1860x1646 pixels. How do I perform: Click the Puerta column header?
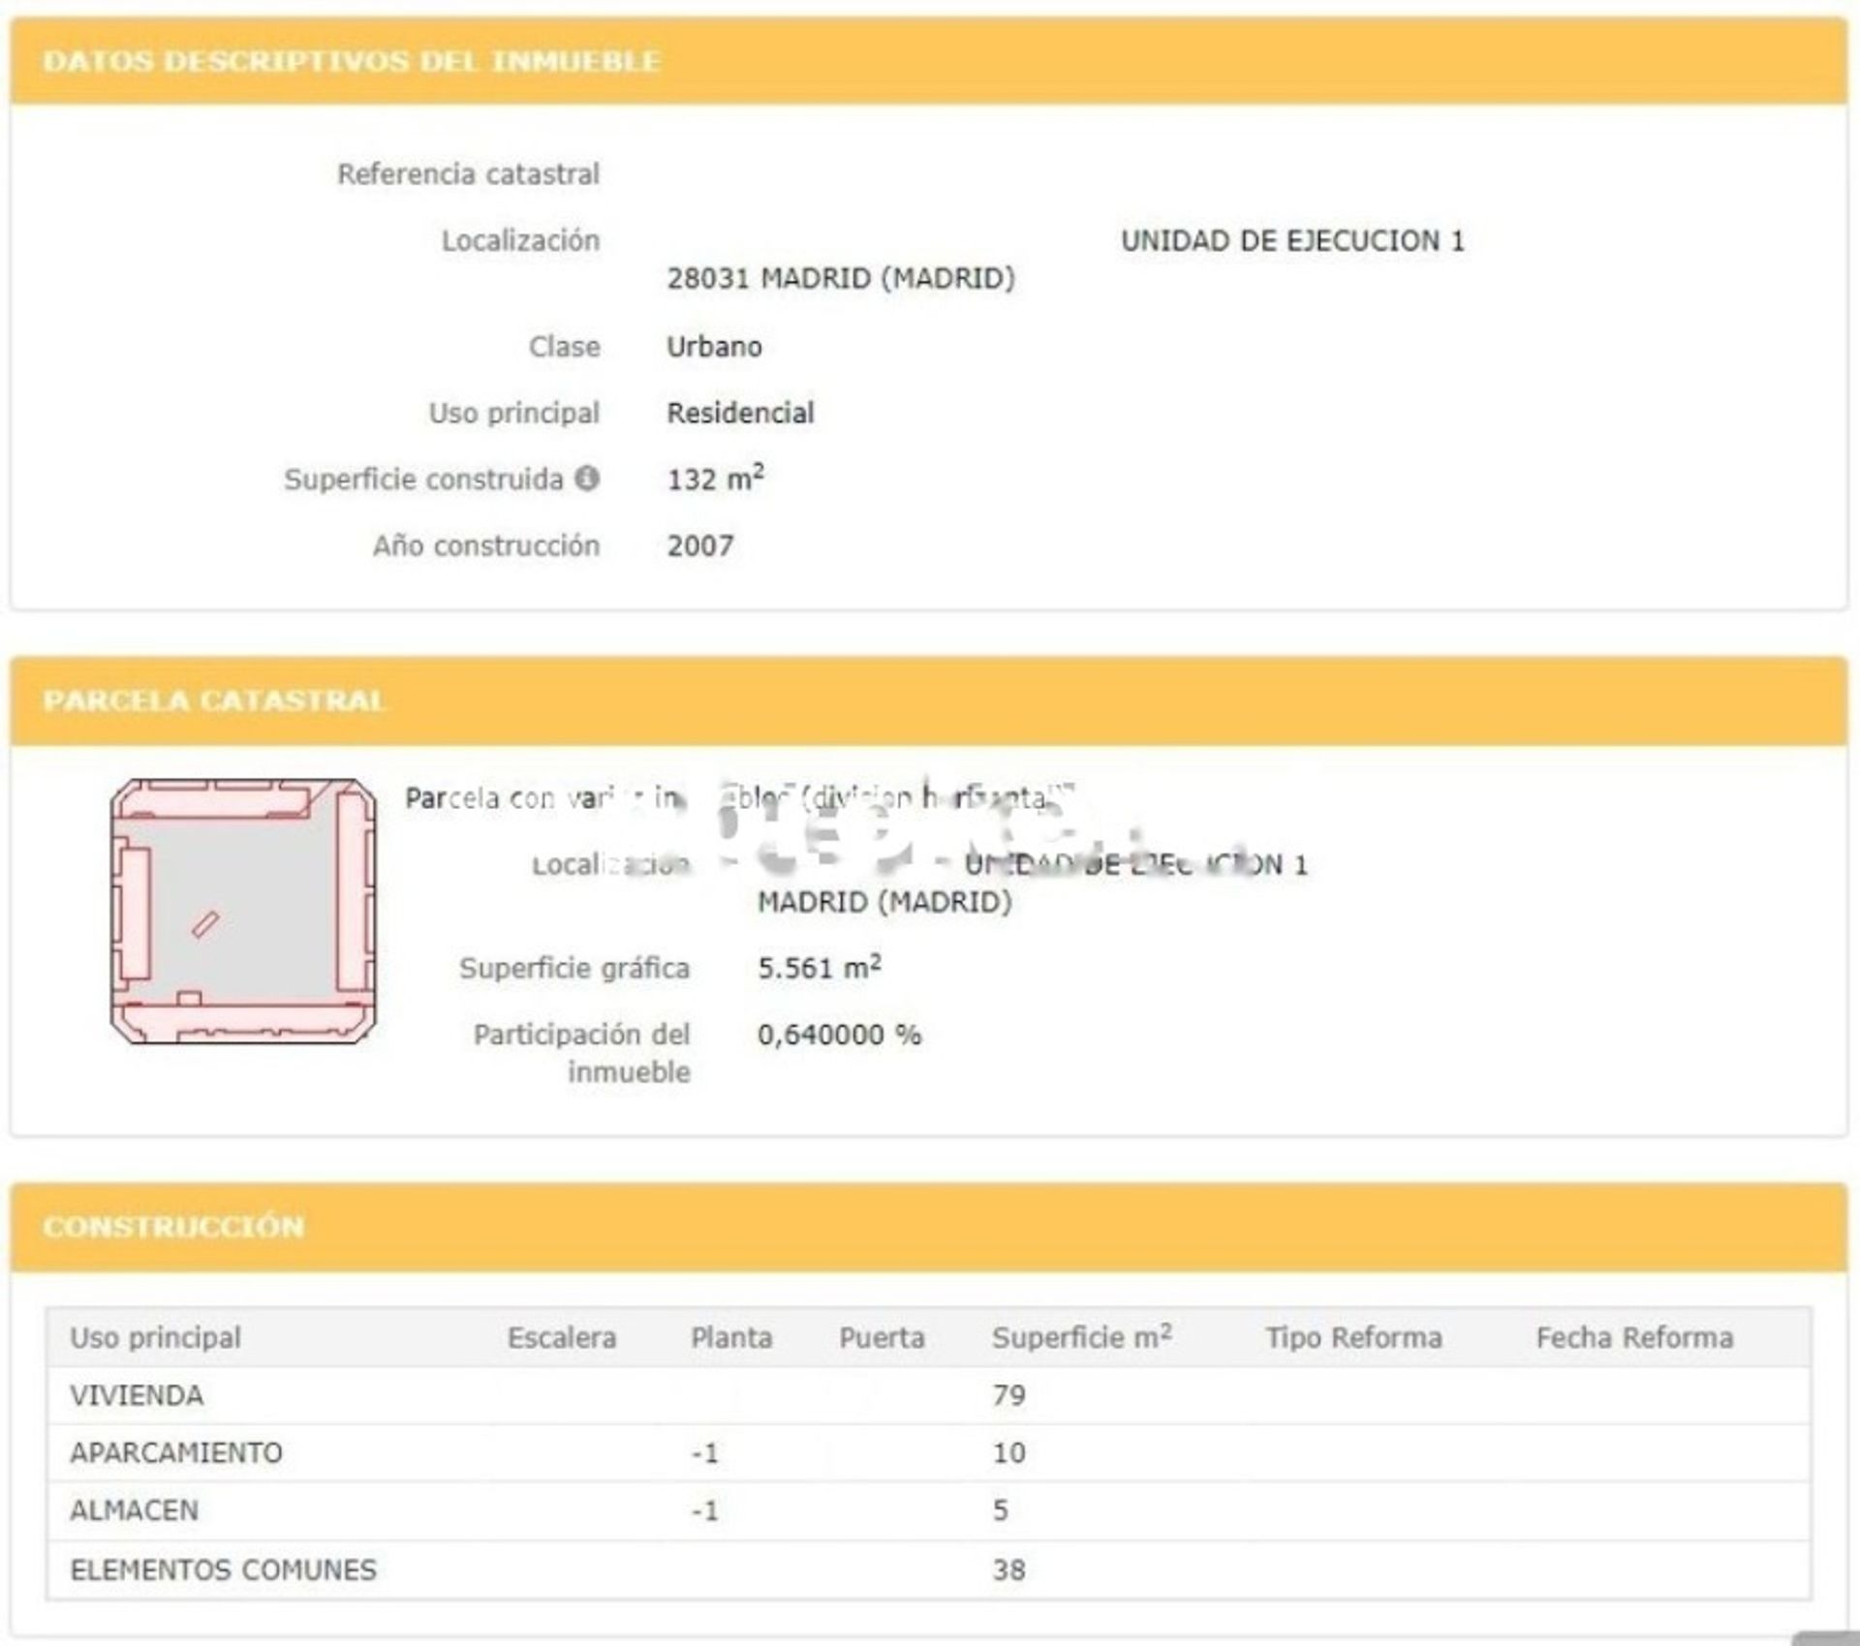[882, 1337]
